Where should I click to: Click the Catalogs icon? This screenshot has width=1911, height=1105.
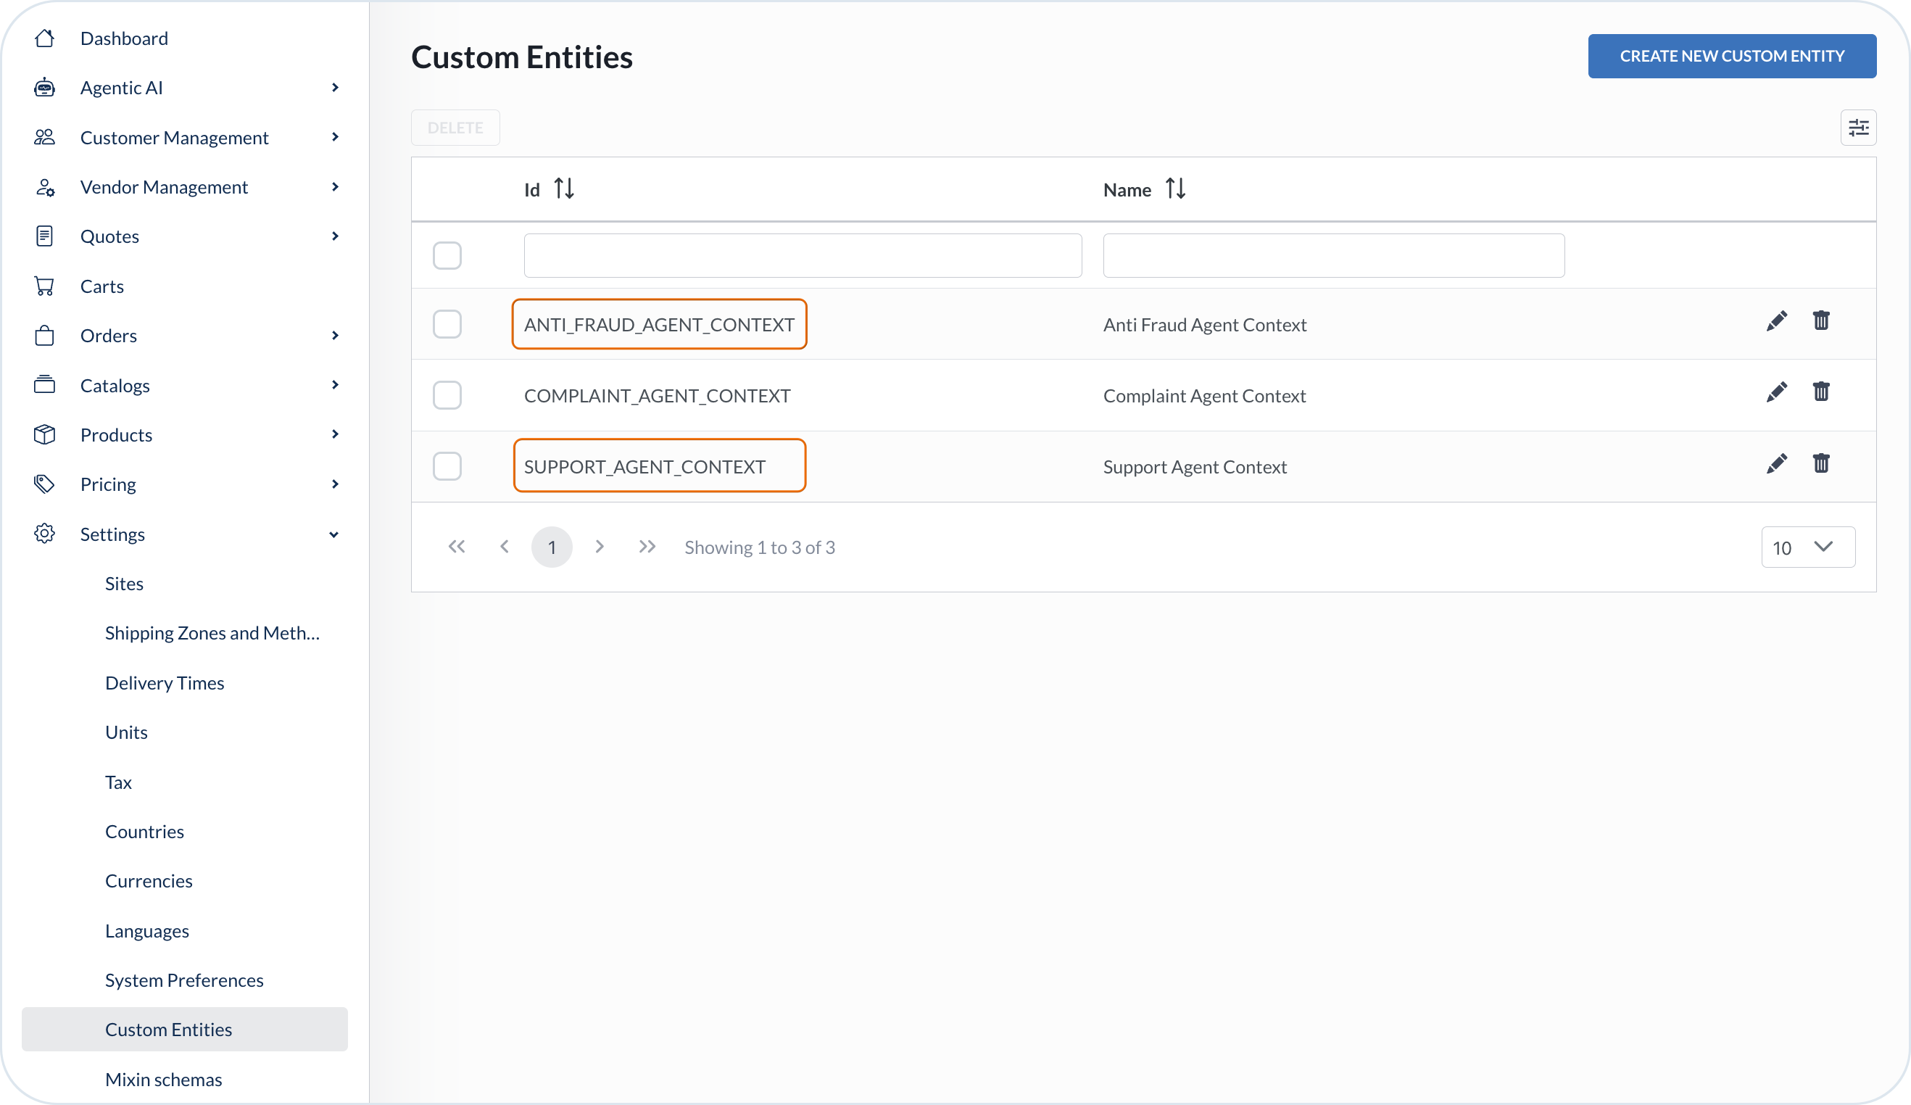click(x=45, y=385)
